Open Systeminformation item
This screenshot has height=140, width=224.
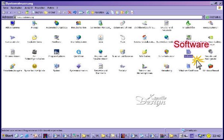78,68
